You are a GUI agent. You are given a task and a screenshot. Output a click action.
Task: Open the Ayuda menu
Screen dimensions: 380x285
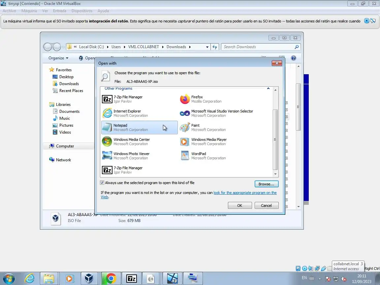103,11
